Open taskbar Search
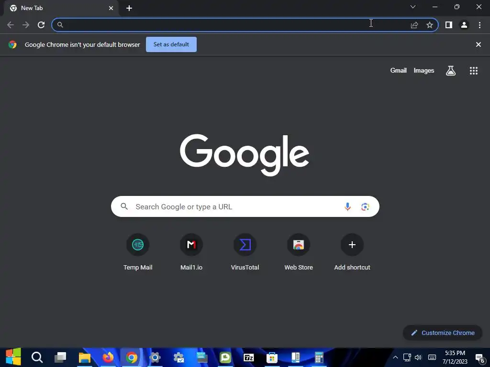The width and height of the screenshot is (490, 367). pyautogui.click(x=37, y=357)
